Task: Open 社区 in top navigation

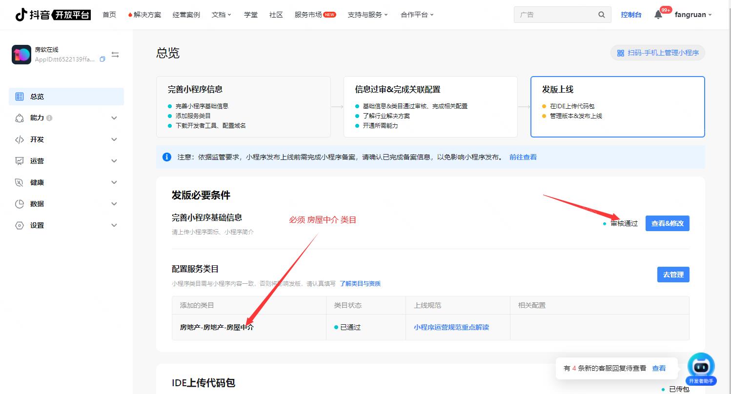Action: click(276, 15)
